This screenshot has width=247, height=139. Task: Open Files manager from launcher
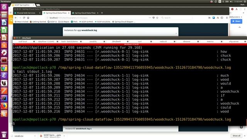(4, 15)
